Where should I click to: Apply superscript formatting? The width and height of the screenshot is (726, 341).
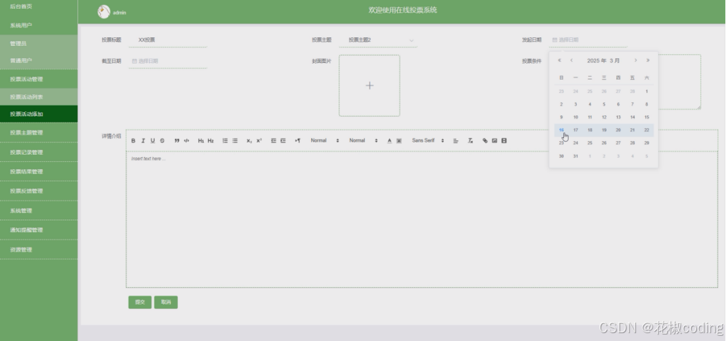[x=259, y=140]
